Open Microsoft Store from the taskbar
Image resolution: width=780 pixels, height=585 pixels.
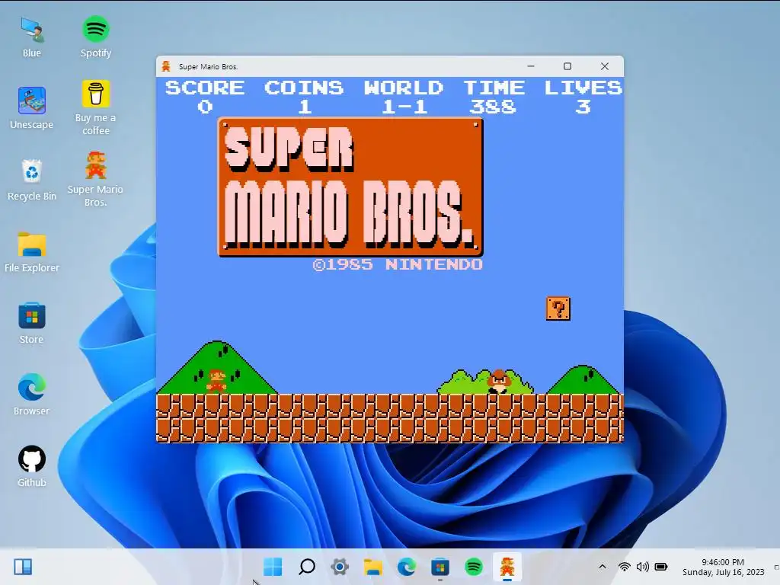coord(440,567)
